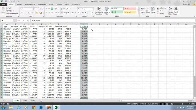The height and width of the screenshot is (110, 196).
Task: Increase indent in Alignment group
Action: click(x=58, y=13)
